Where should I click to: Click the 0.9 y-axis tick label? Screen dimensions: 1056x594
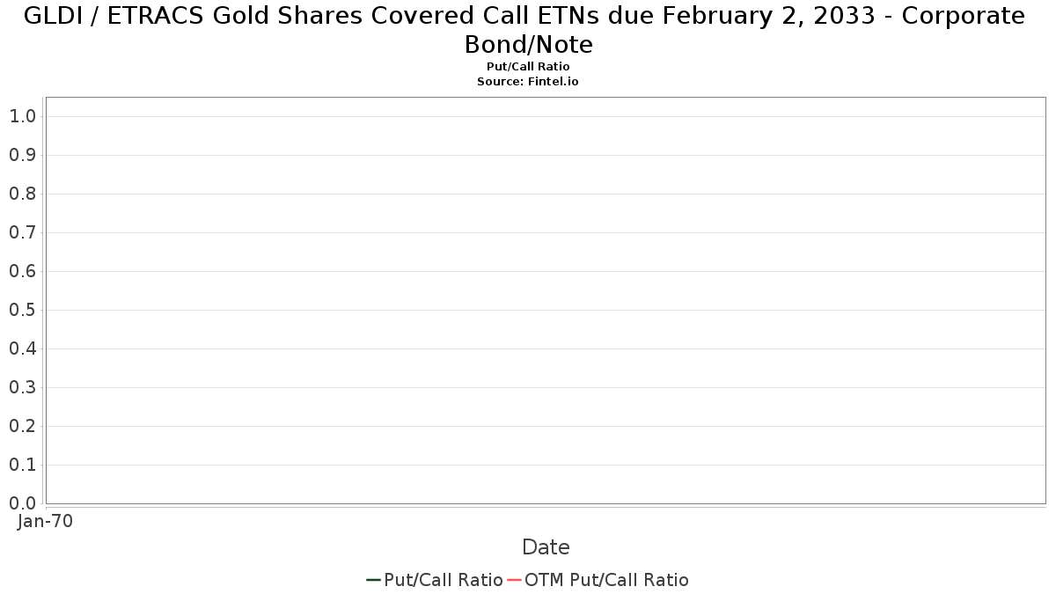coord(22,155)
